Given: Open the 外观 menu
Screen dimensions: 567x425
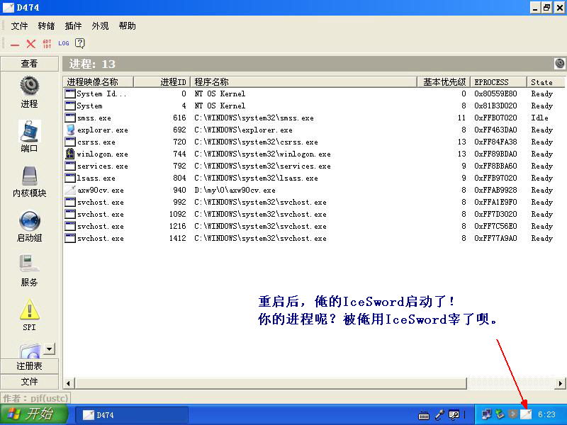Looking at the screenshot, I should pyautogui.click(x=100, y=26).
